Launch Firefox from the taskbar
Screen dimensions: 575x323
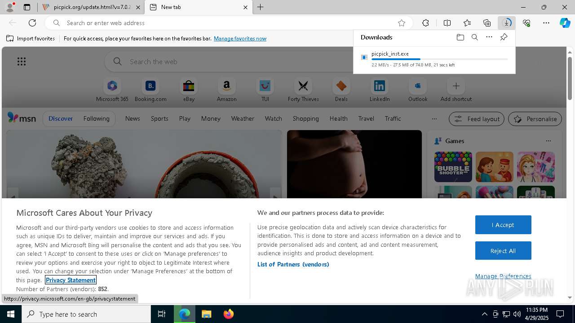tap(228, 314)
